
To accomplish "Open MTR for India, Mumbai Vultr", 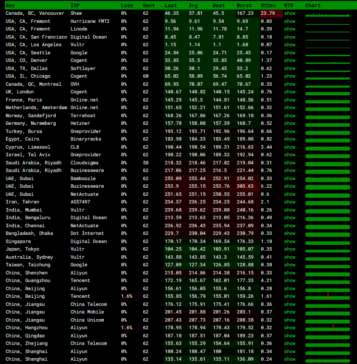I will click(290, 210).
